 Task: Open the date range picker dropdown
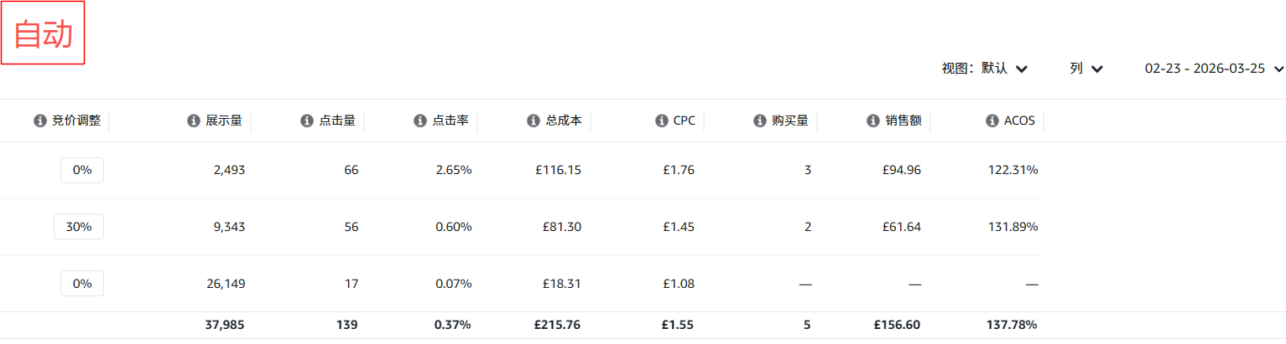[x=1214, y=69]
